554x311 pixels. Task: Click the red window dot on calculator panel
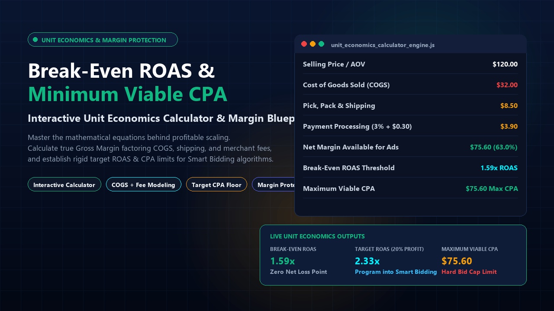[304, 44]
